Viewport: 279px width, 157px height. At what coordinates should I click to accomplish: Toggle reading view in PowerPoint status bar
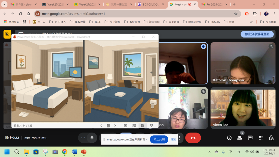coord(143,125)
